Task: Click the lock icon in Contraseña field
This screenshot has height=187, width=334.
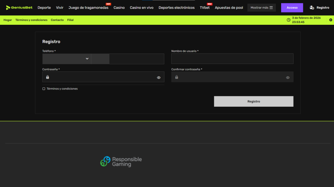Action: [48, 77]
